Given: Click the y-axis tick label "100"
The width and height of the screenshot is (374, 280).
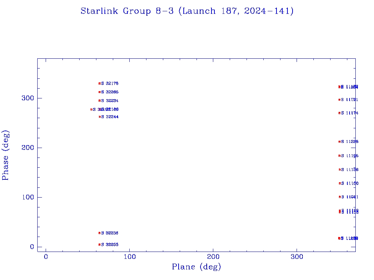Looking at the screenshot, I should pyautogui.click(x=28, y=197).
